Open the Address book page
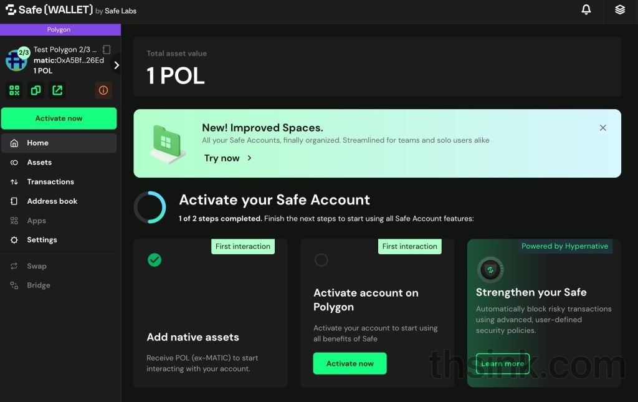638x402 pixels. coord(51,201)
